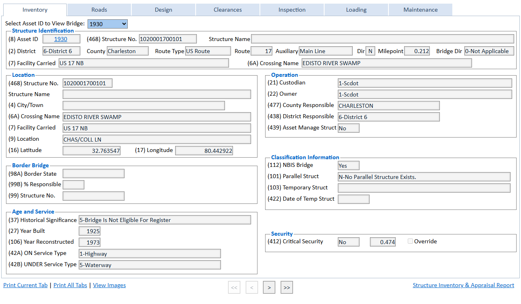Screen dimensions: 521x304
Task: Open the Maintenance tab
Action: [421, 10]
